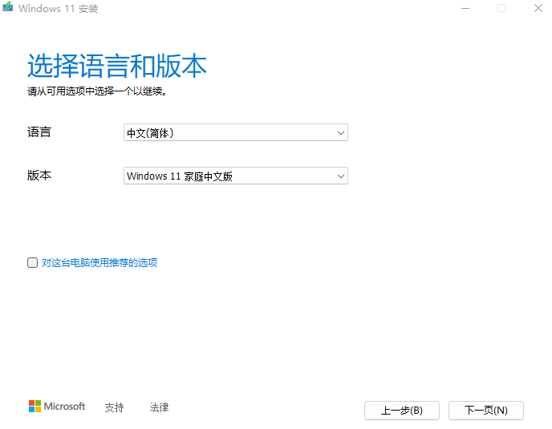Open the 支持 support link

[114, 407]
